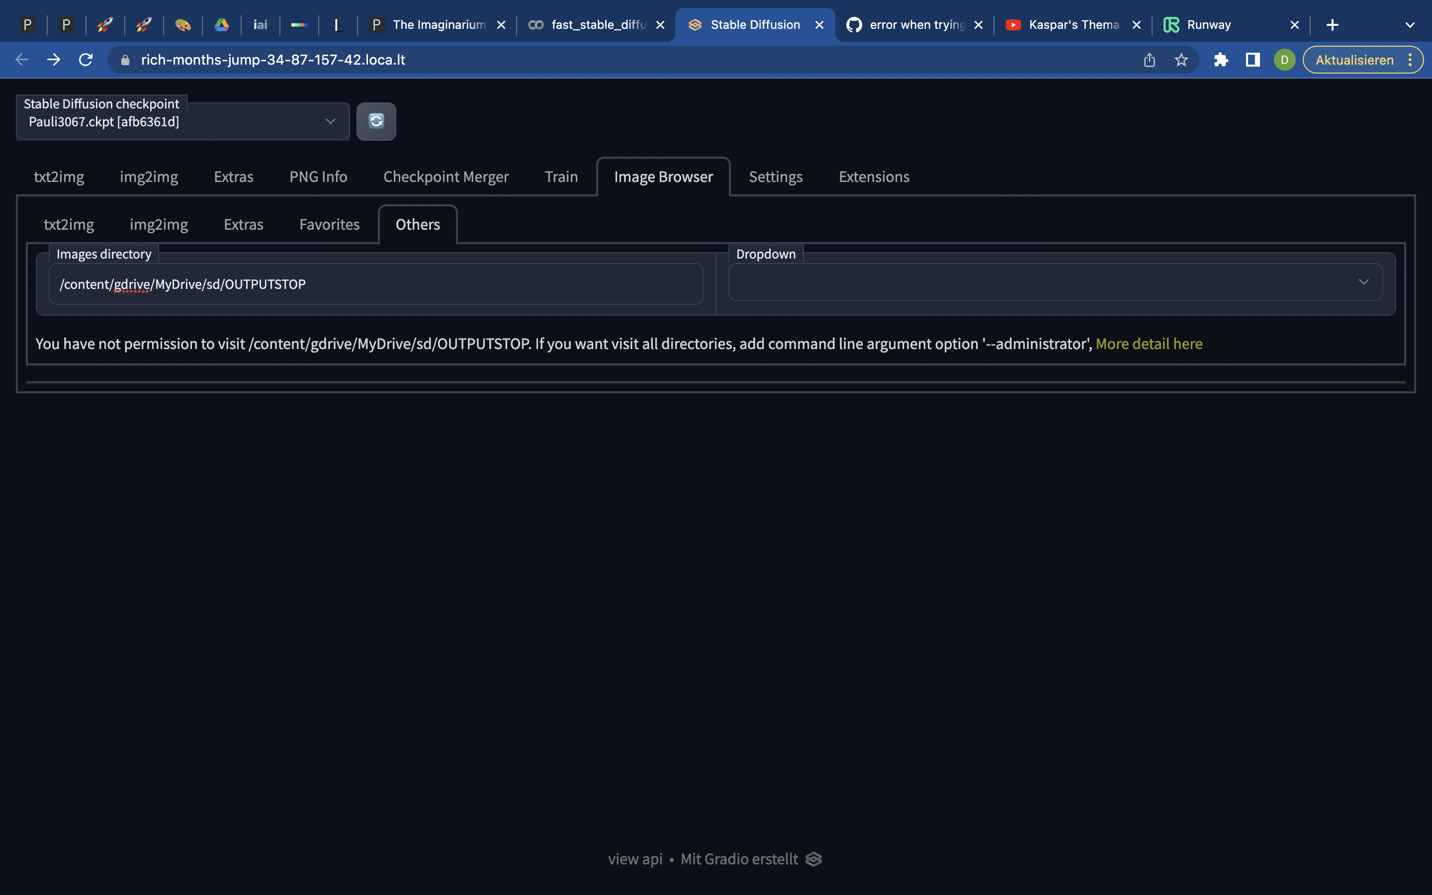
Task: Open the iai pinned tab
Action: point(260,24)
